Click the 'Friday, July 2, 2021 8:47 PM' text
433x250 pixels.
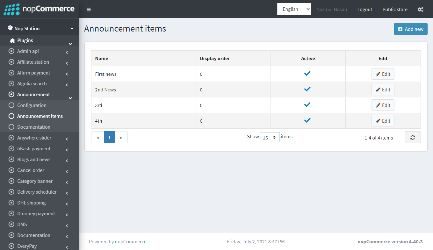coord(256,241)
